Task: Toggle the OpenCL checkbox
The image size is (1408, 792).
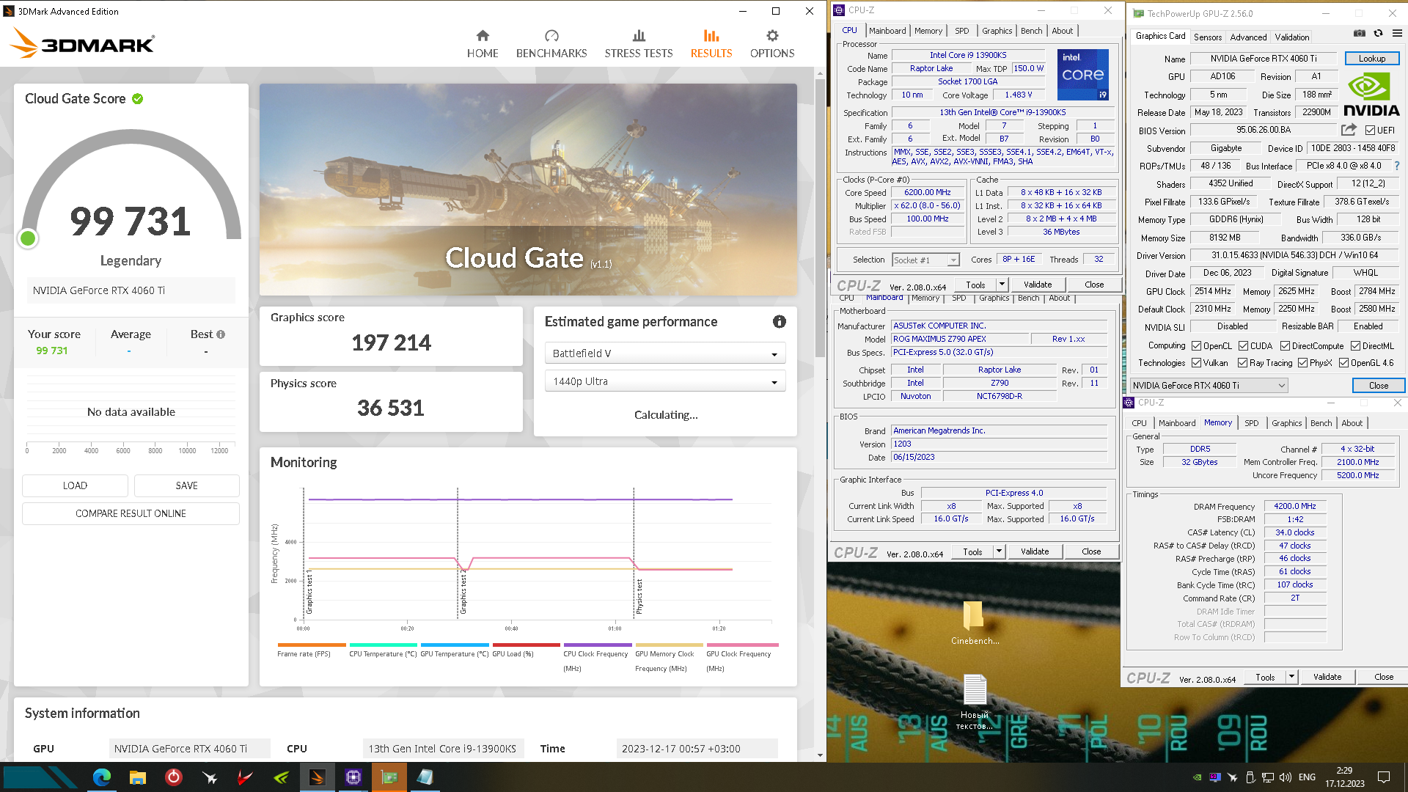Action: (1196, 346)
